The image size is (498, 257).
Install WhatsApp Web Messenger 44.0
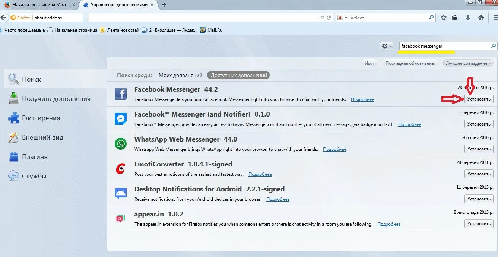(x=479, y=149)
